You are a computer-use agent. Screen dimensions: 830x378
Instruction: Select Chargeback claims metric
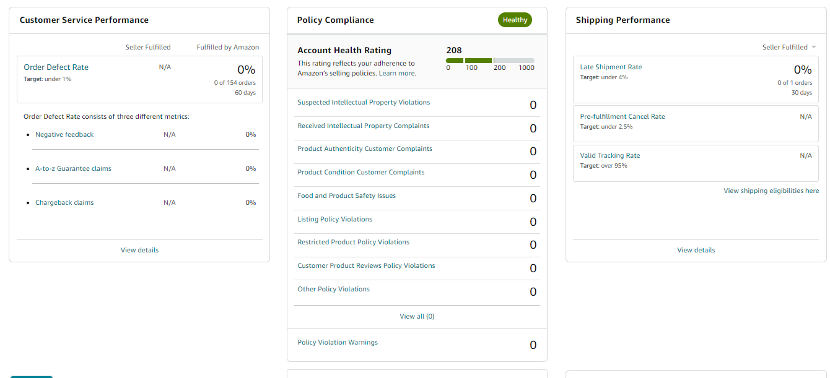coord(64,202)
